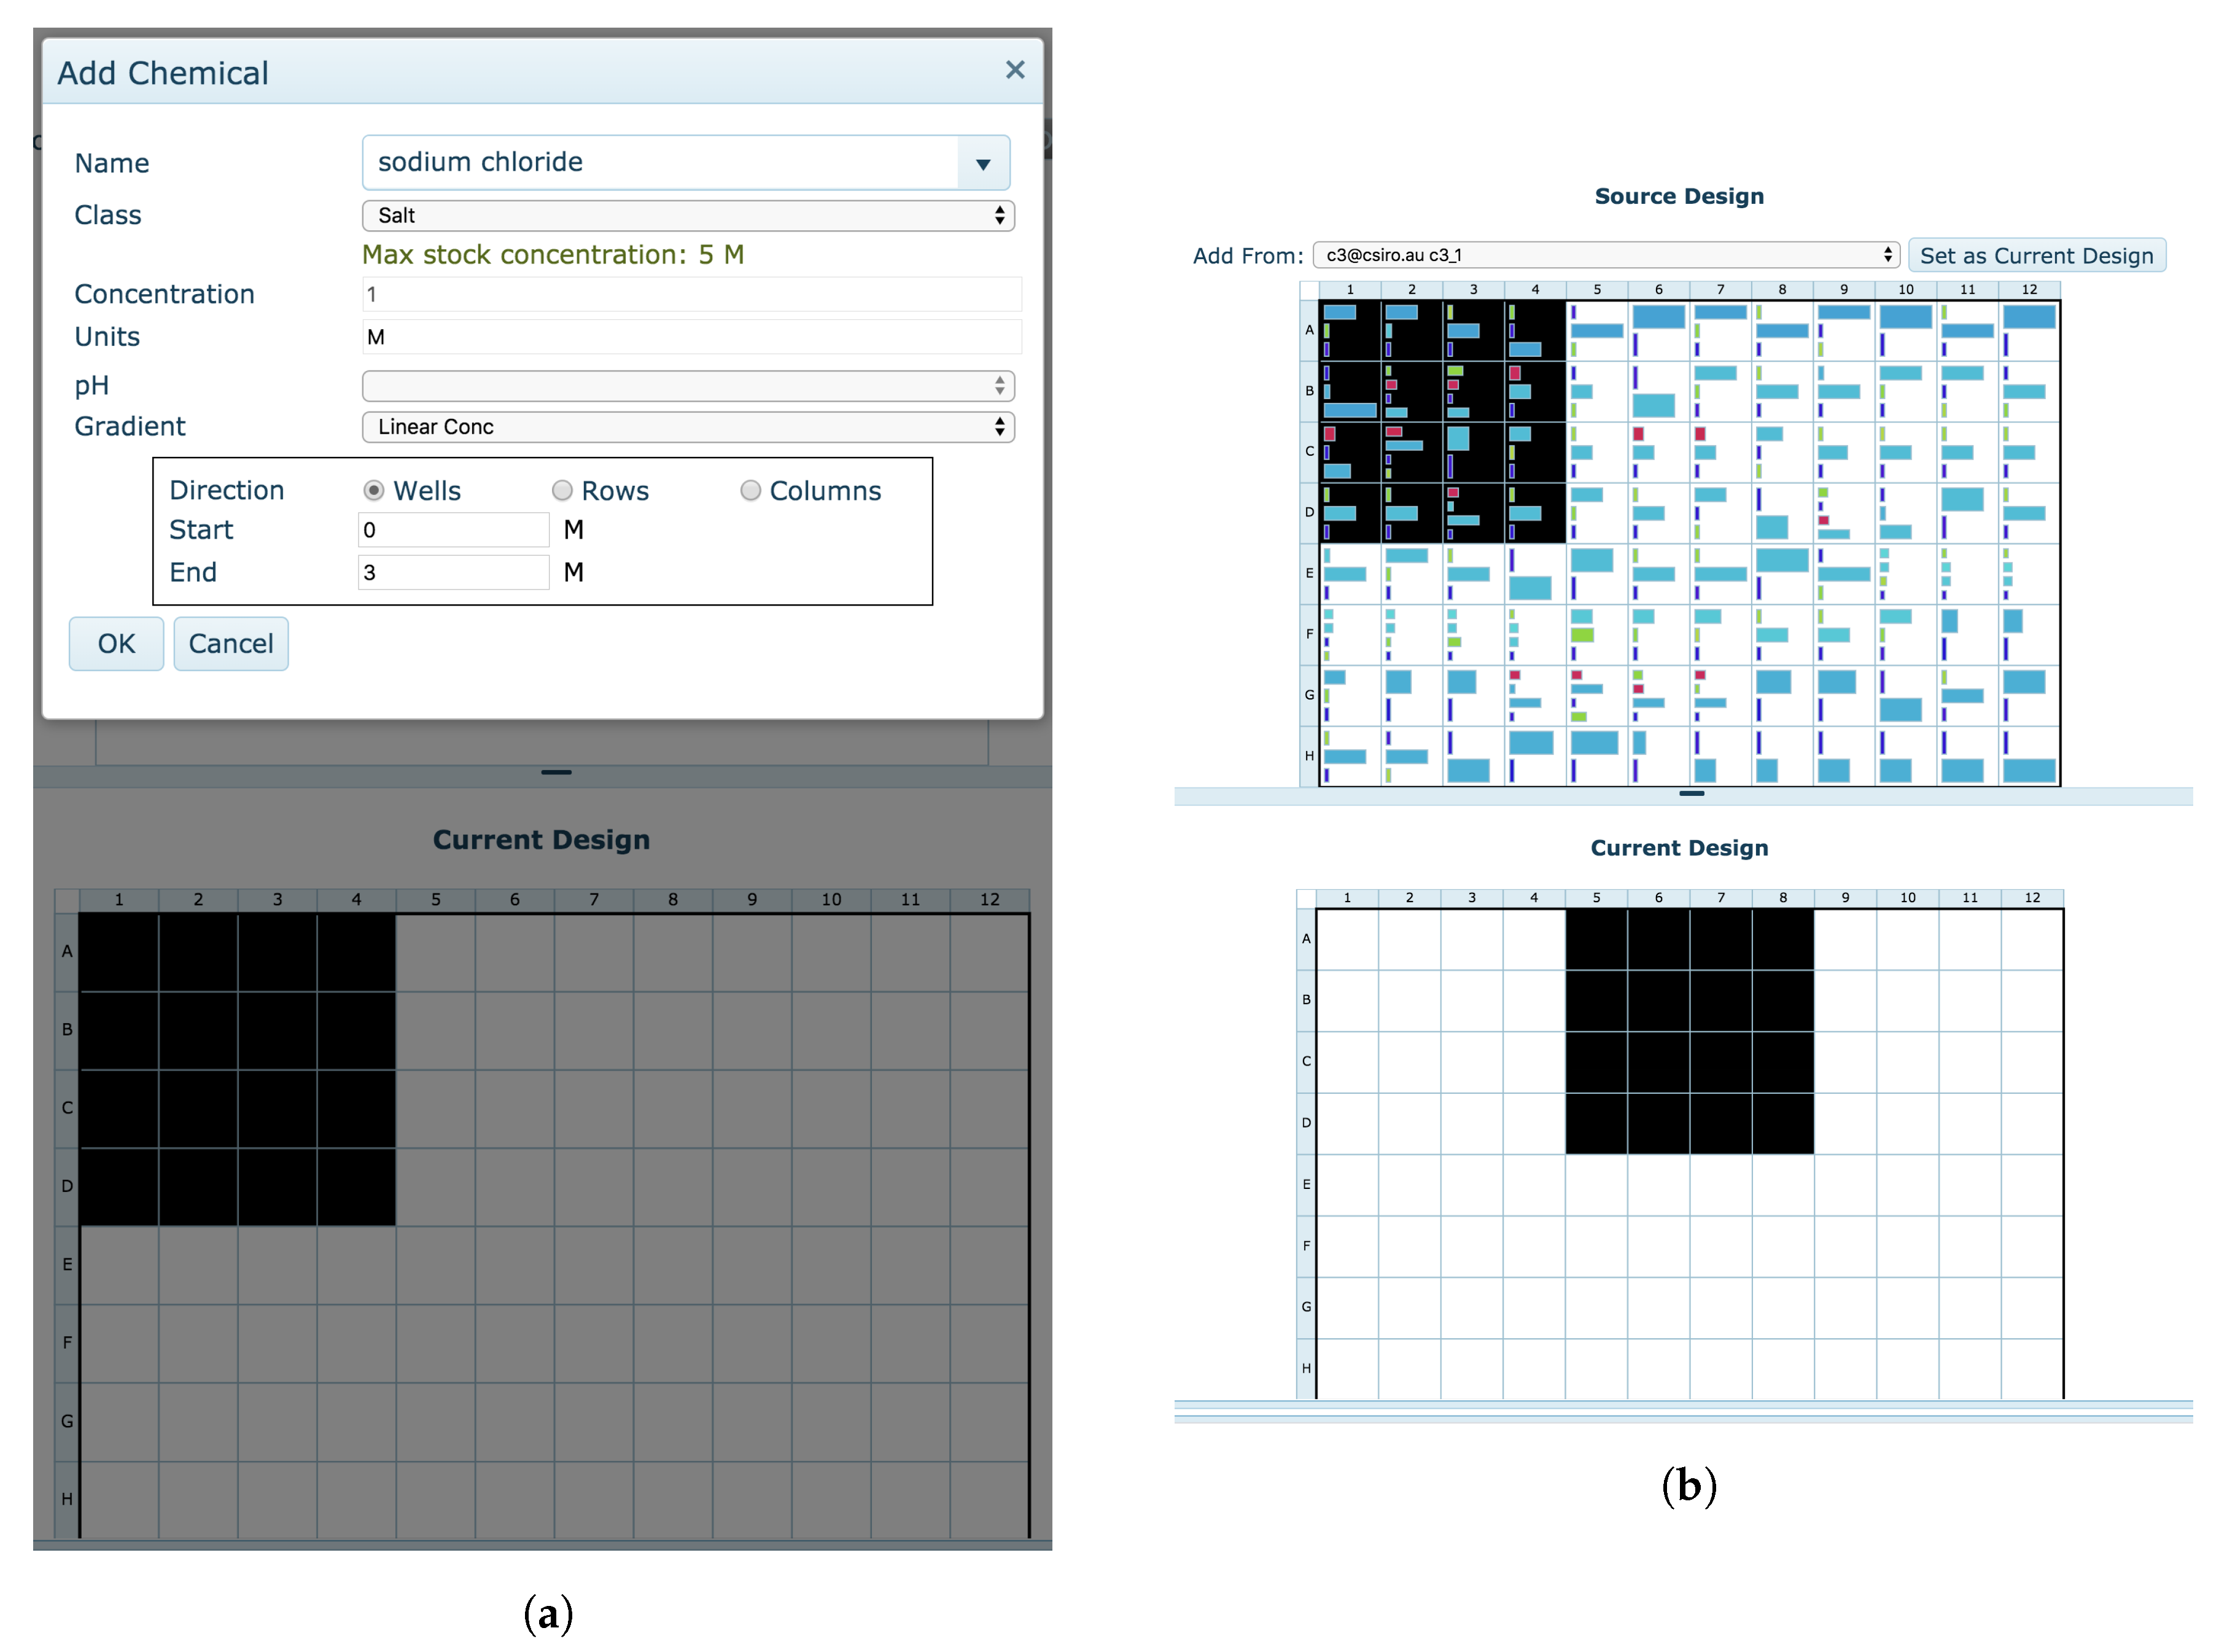Click the gradient Start value field
The width and height of the screenshot is (2227, 1652).
(453, 530)
